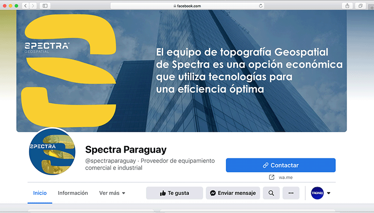Expand the Tronix profile switcher arrow

[329, 193]
